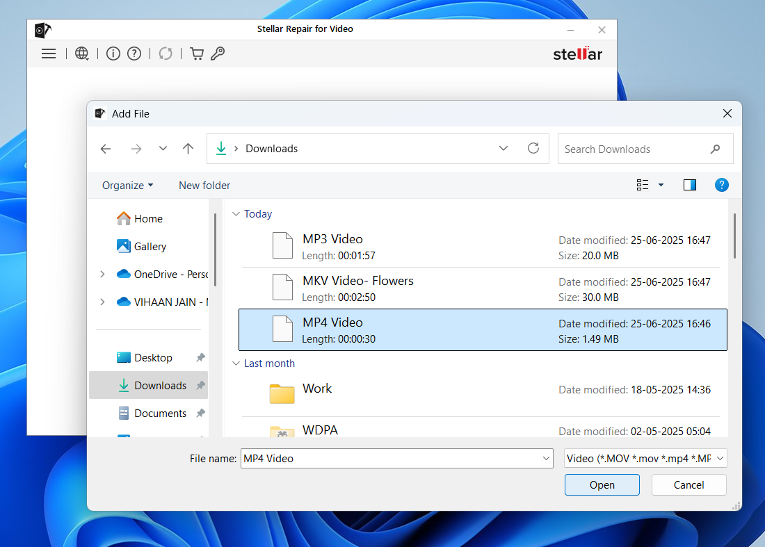Click the green download icon in address bar
Screen dimensions: 765x547
221,148
